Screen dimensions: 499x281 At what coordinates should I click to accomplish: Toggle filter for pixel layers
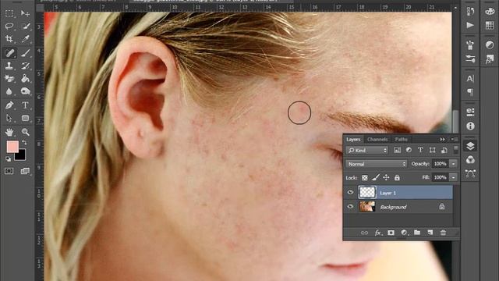397,150
